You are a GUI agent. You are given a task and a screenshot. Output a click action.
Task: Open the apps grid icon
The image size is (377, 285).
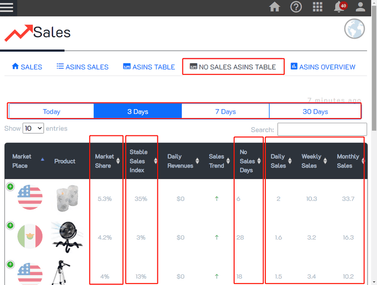click(x=317, y=7)
